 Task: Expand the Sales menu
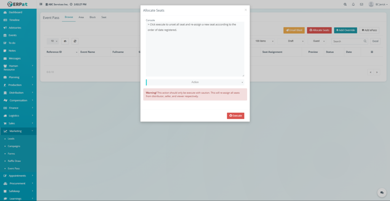18,123
